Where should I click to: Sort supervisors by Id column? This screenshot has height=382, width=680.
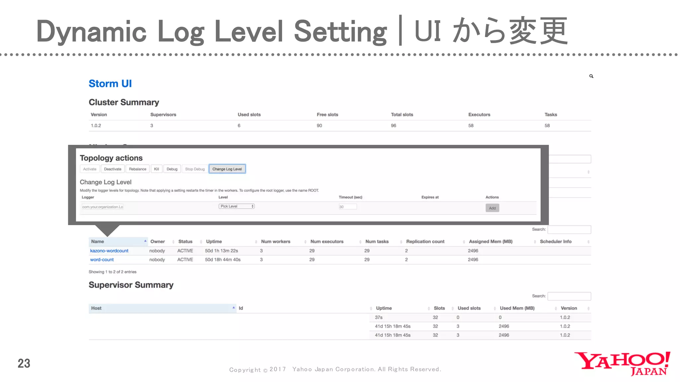tap(305, 308)
